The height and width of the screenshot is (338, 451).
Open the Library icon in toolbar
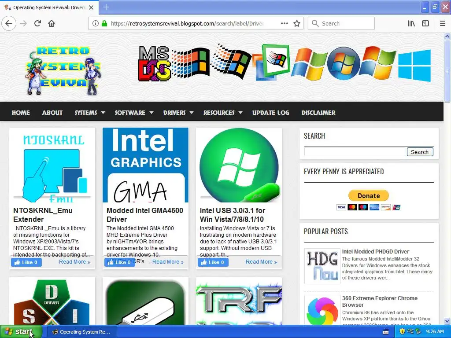click(411, 23)
